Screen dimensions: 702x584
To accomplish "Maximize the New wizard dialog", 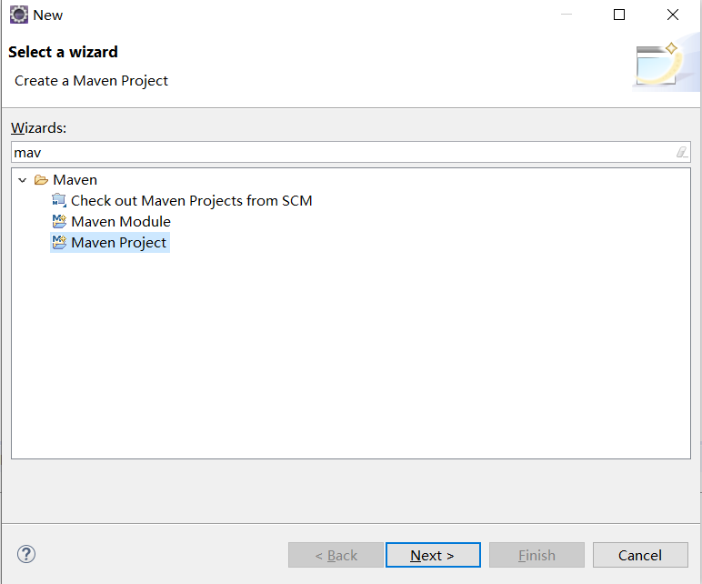I will pos(619,15).
